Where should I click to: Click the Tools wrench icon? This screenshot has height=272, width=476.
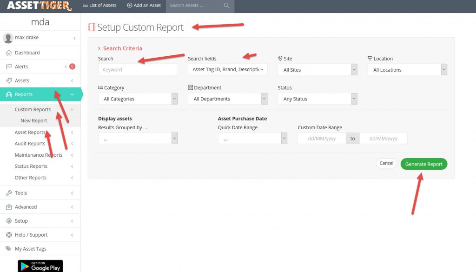click(9, 193)
